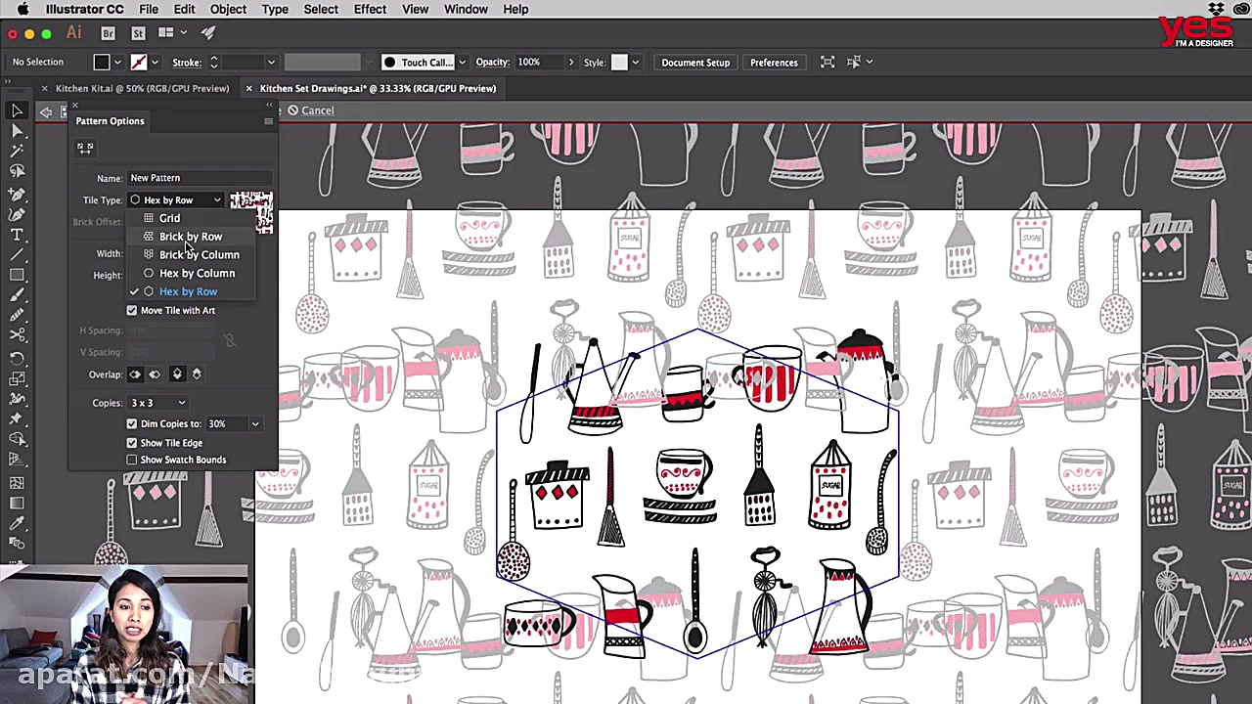
Task: Click the Document Setup button
Action: pyautogui.click(x=695, y=63)
